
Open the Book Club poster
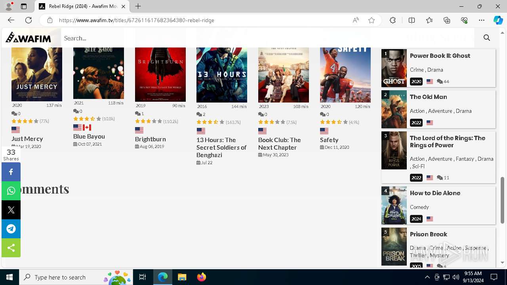point(284,75)
